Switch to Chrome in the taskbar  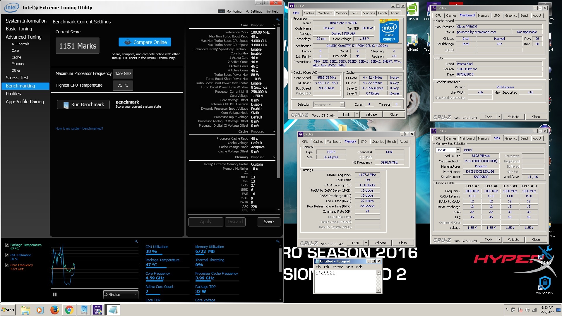click(x=69, y=310)
